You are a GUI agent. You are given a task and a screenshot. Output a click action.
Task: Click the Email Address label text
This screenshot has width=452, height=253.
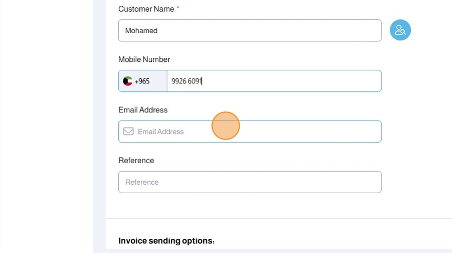click(143, 110)
